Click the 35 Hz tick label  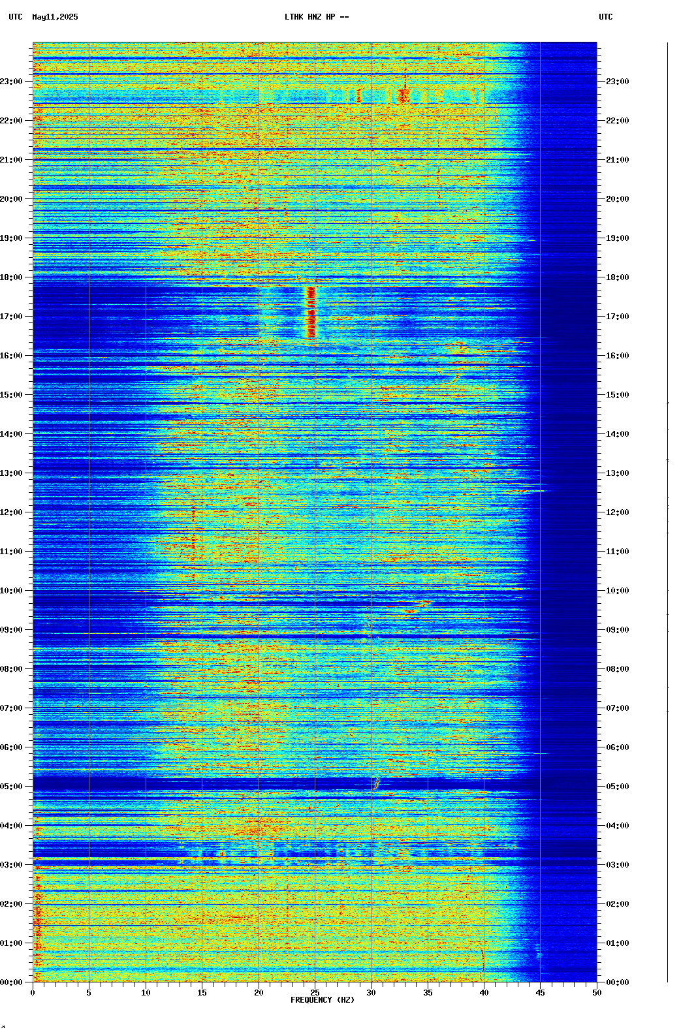click(428, 993)
